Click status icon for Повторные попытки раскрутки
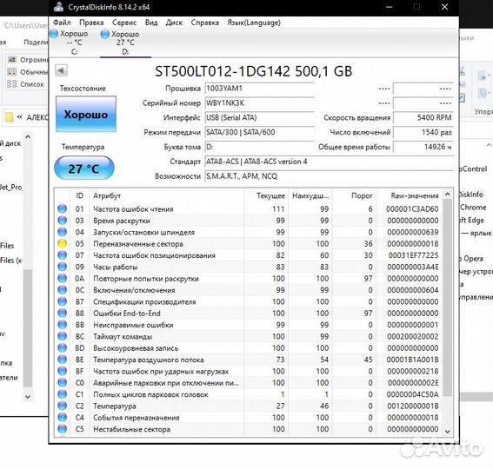This screenshot has width=493, height=469. click(x=63, y=278)
